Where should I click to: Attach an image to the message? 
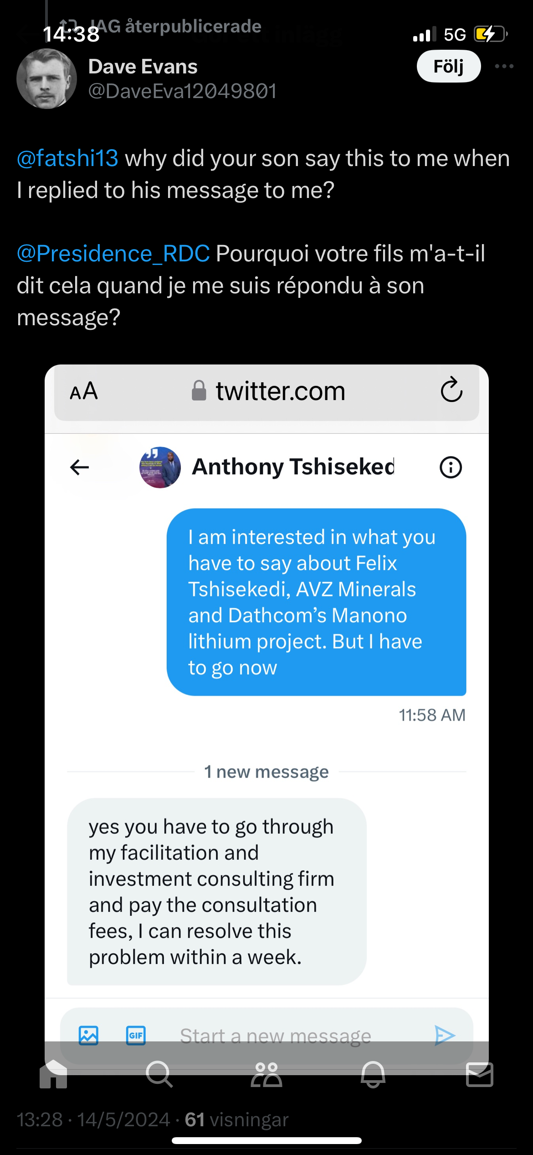[88, 1035]
